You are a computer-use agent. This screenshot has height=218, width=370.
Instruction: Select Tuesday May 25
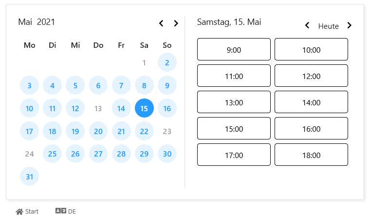point(52,154)
